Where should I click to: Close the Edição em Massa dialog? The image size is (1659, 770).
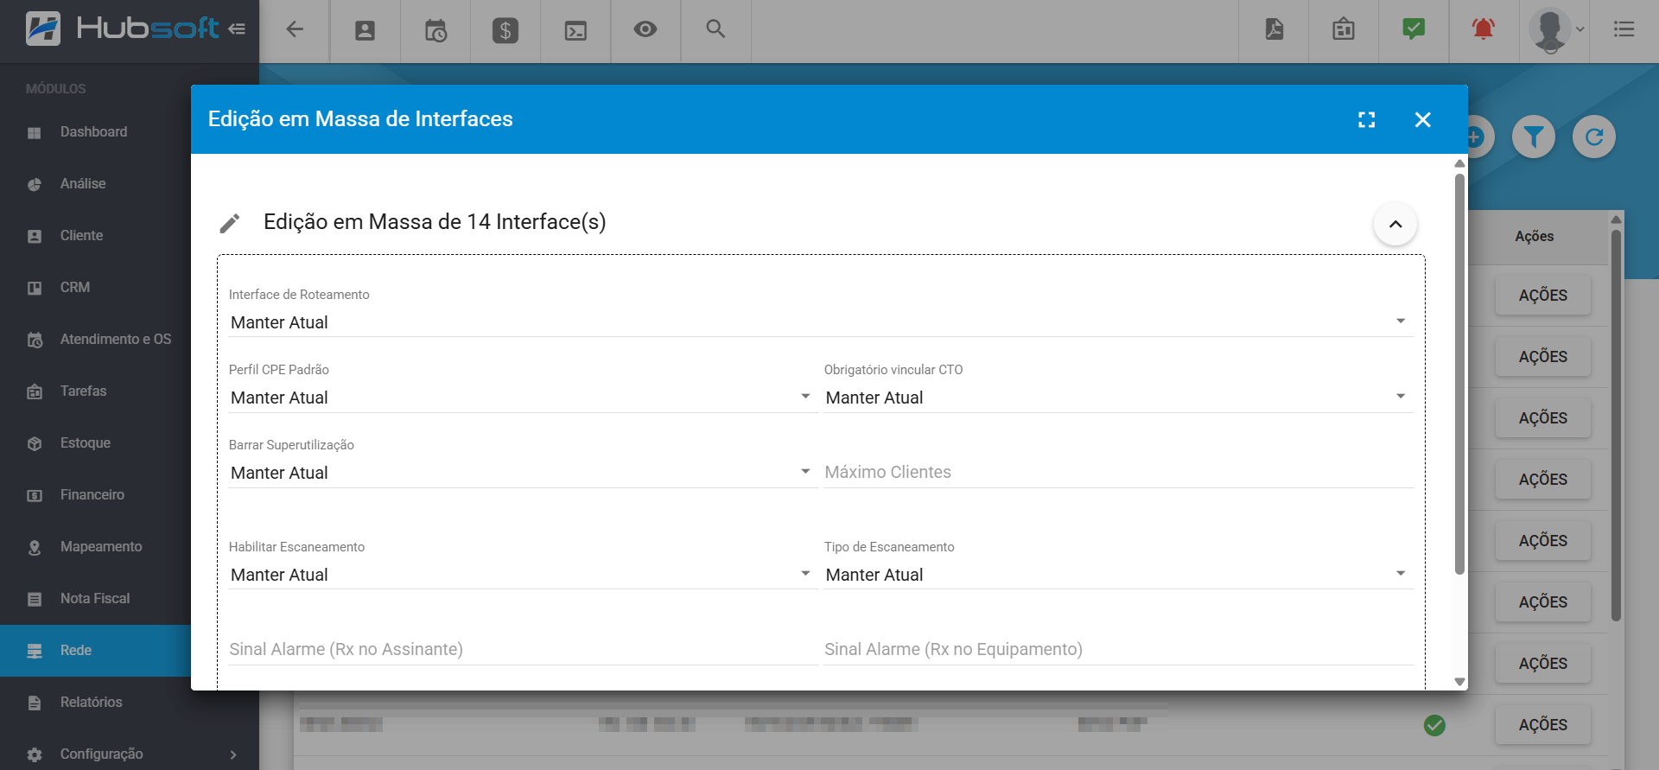pos(1422,120)
